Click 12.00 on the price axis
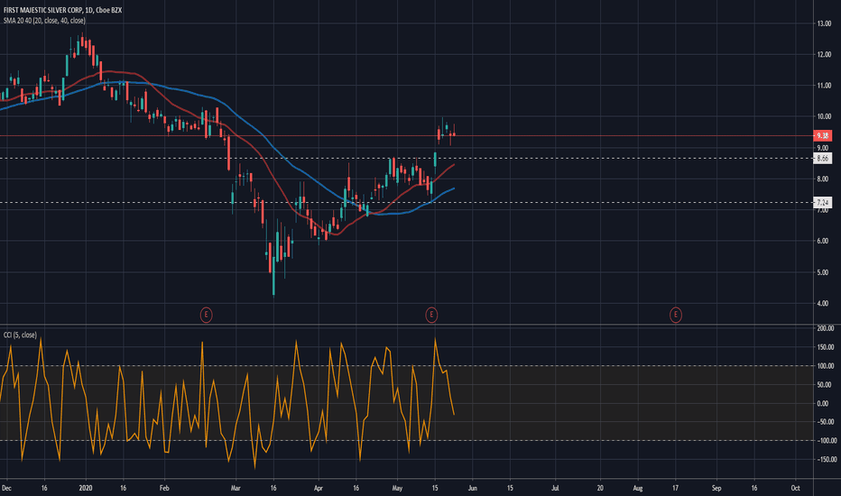841x496 pixels. point(824,55)
